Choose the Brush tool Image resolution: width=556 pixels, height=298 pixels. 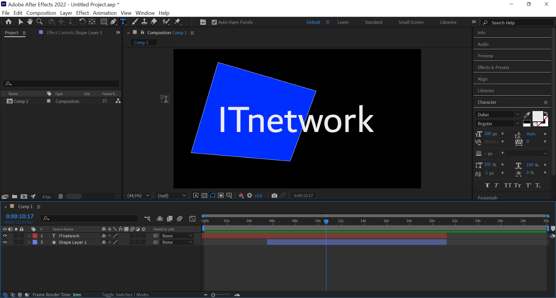135,21
